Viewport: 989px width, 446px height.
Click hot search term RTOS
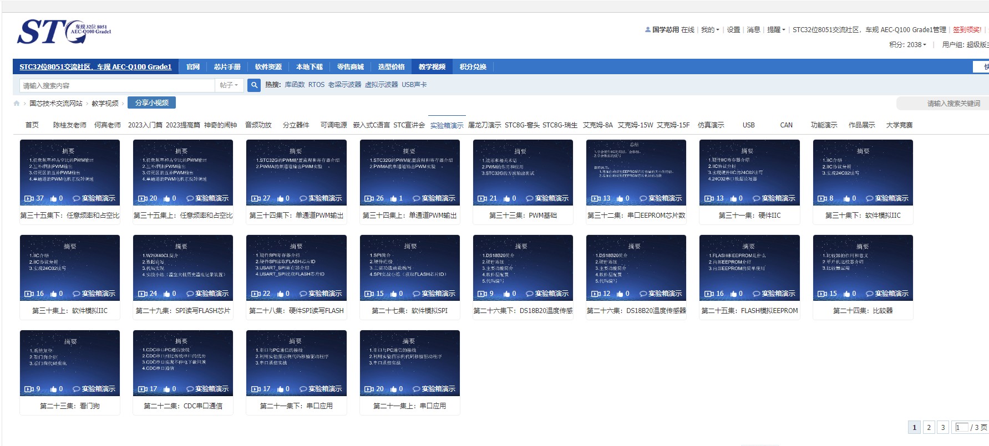tap(317, 85)
